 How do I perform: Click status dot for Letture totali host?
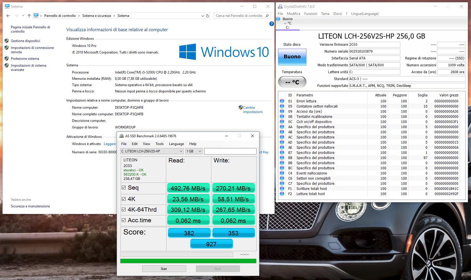[282, 194]
